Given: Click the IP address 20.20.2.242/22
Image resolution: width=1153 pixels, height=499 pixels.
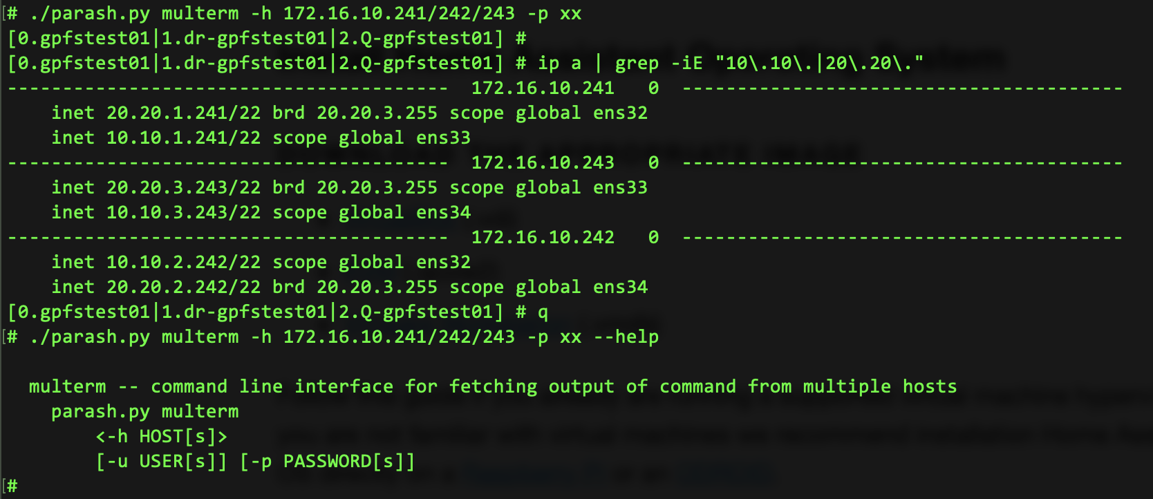Looking at the screenshot, I should pyautogui.click(x=183, y=288).
